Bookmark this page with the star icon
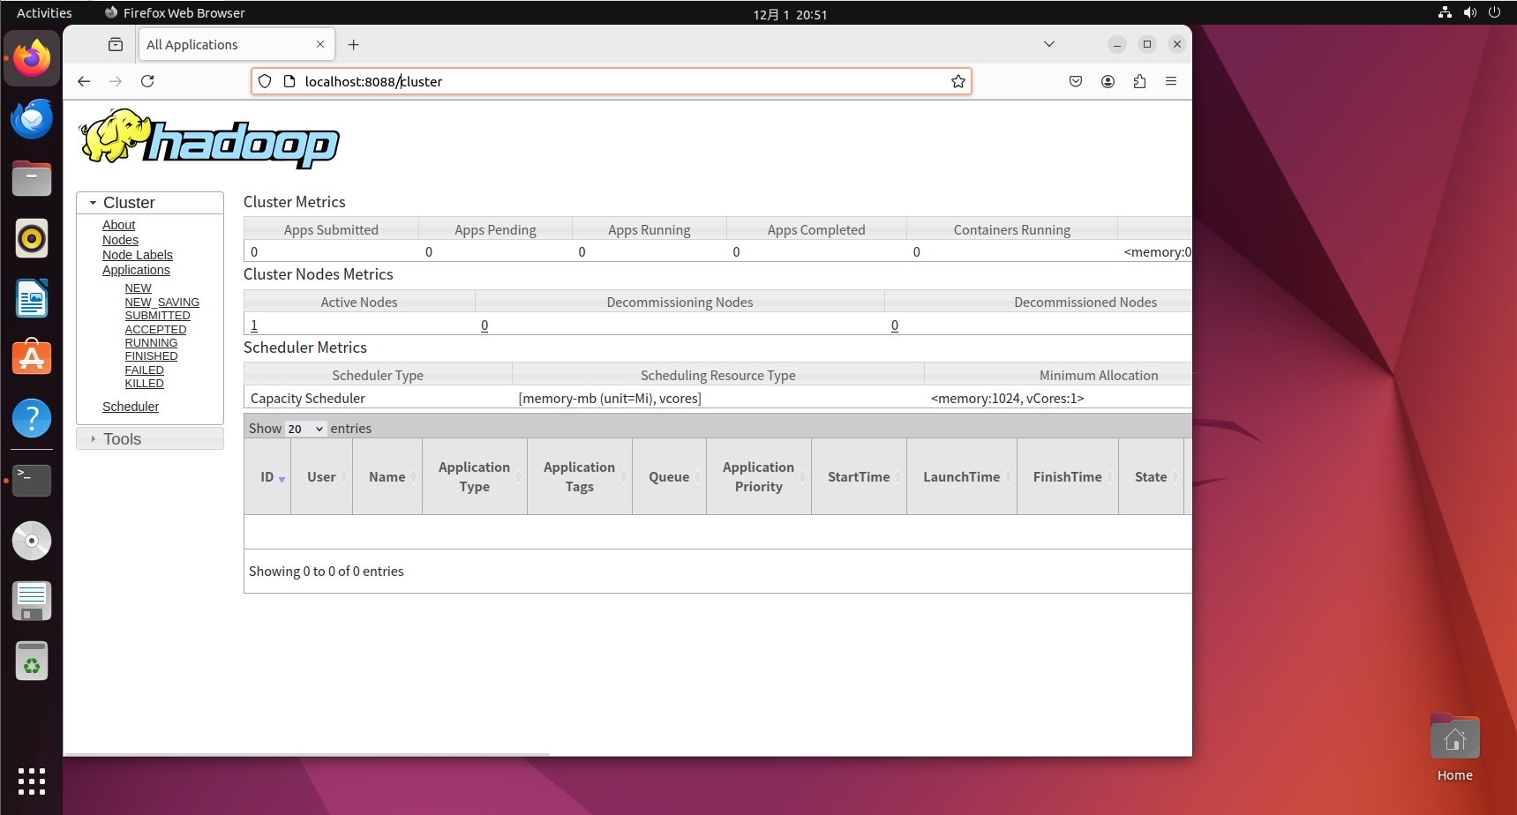The height and width of the screenshot is (815, 1517). [958, 81]
